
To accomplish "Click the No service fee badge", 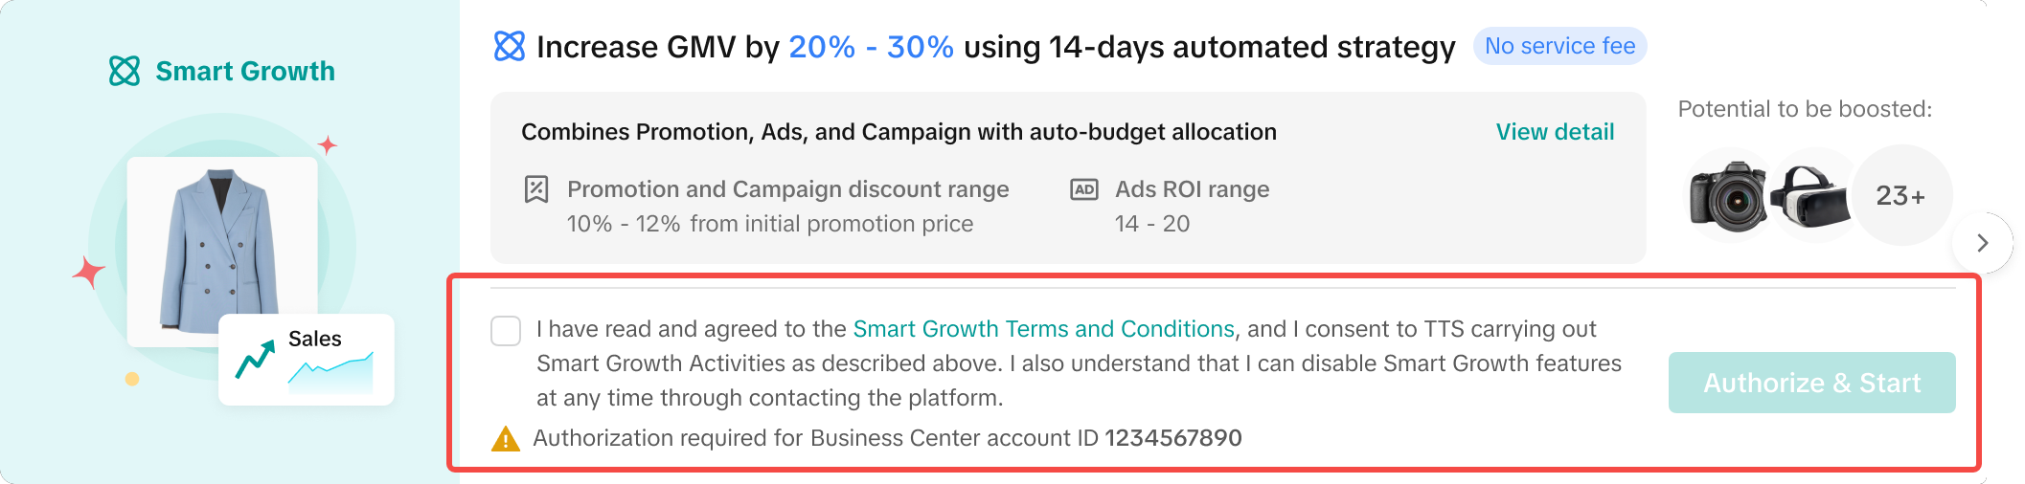I will pos(1559,46).
